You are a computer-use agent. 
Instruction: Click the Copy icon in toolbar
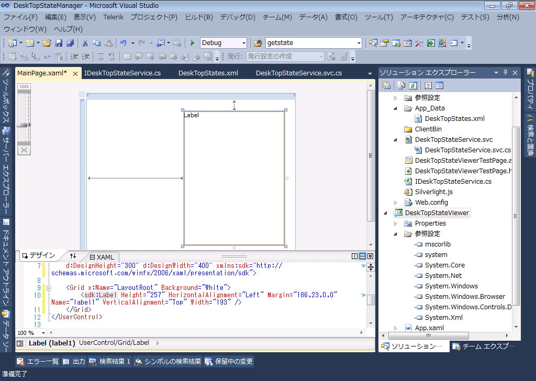(x=97, y=43)
